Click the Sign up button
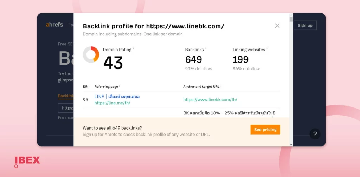 point(305,25)
